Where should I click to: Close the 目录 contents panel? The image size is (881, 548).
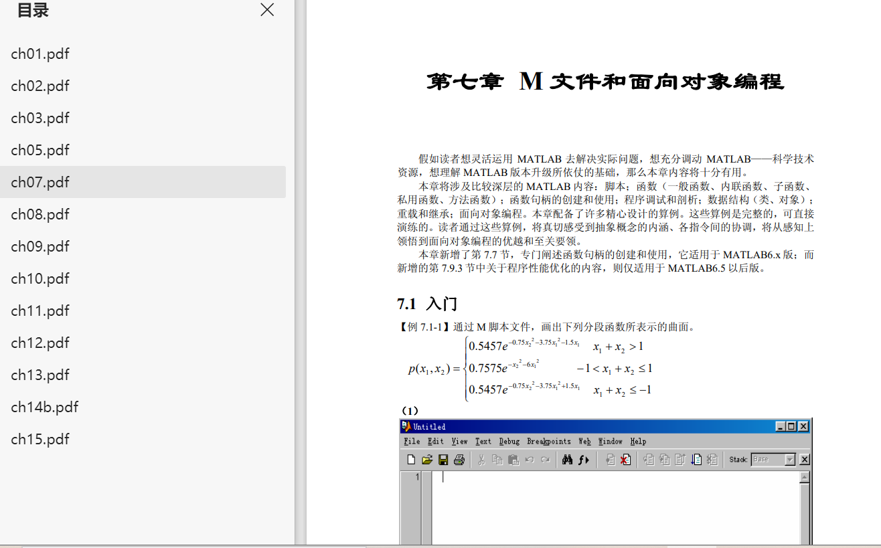click(x=267, y=10)
